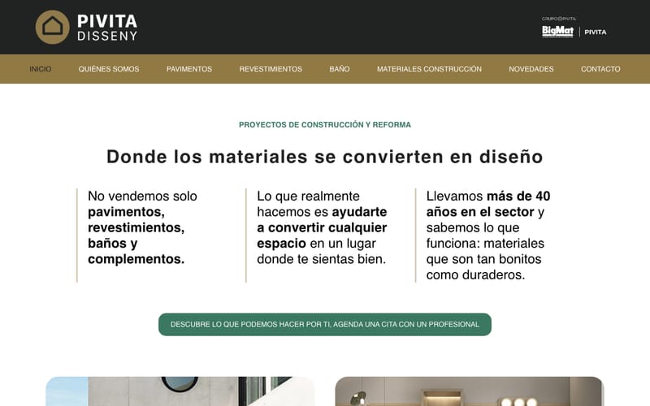Click the building exterior image thumbnail
650x406 pixels.
180,391
